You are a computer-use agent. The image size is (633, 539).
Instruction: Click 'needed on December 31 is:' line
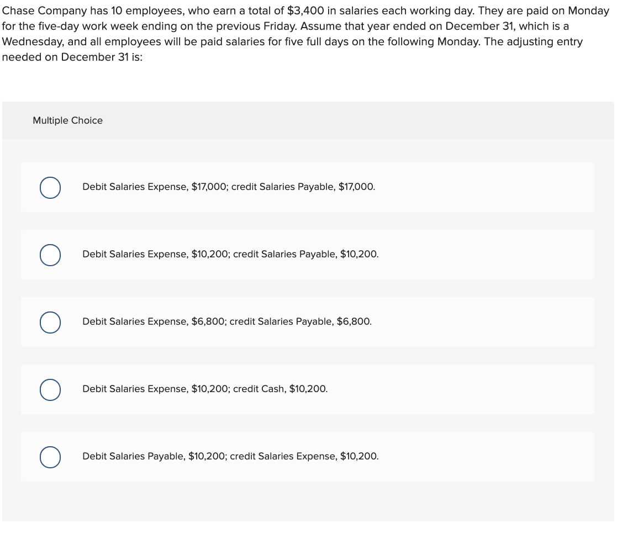72,57
